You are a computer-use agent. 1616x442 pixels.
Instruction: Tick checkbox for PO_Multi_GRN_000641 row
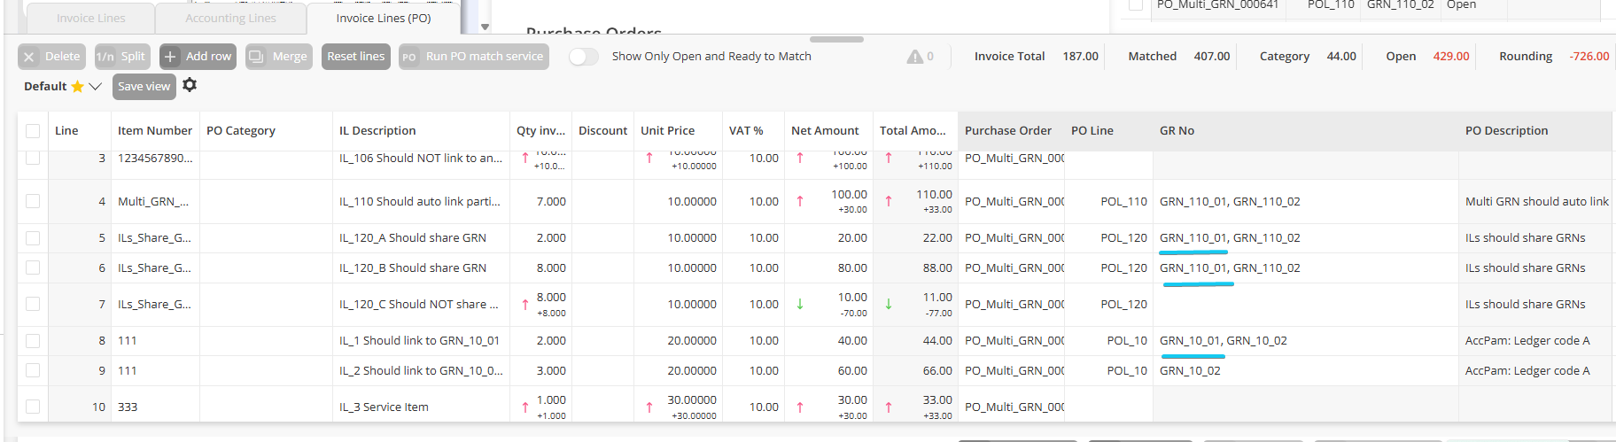click(x=1135, y=5)
